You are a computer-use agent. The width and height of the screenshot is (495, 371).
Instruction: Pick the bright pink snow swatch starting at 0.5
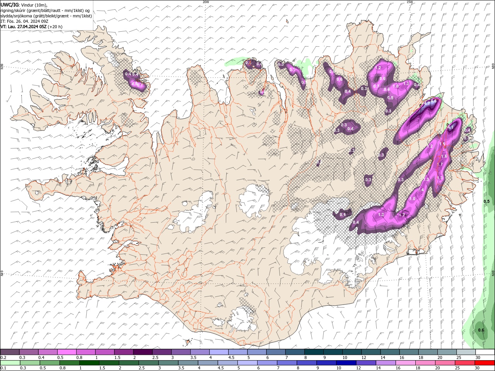pos(67,352)
